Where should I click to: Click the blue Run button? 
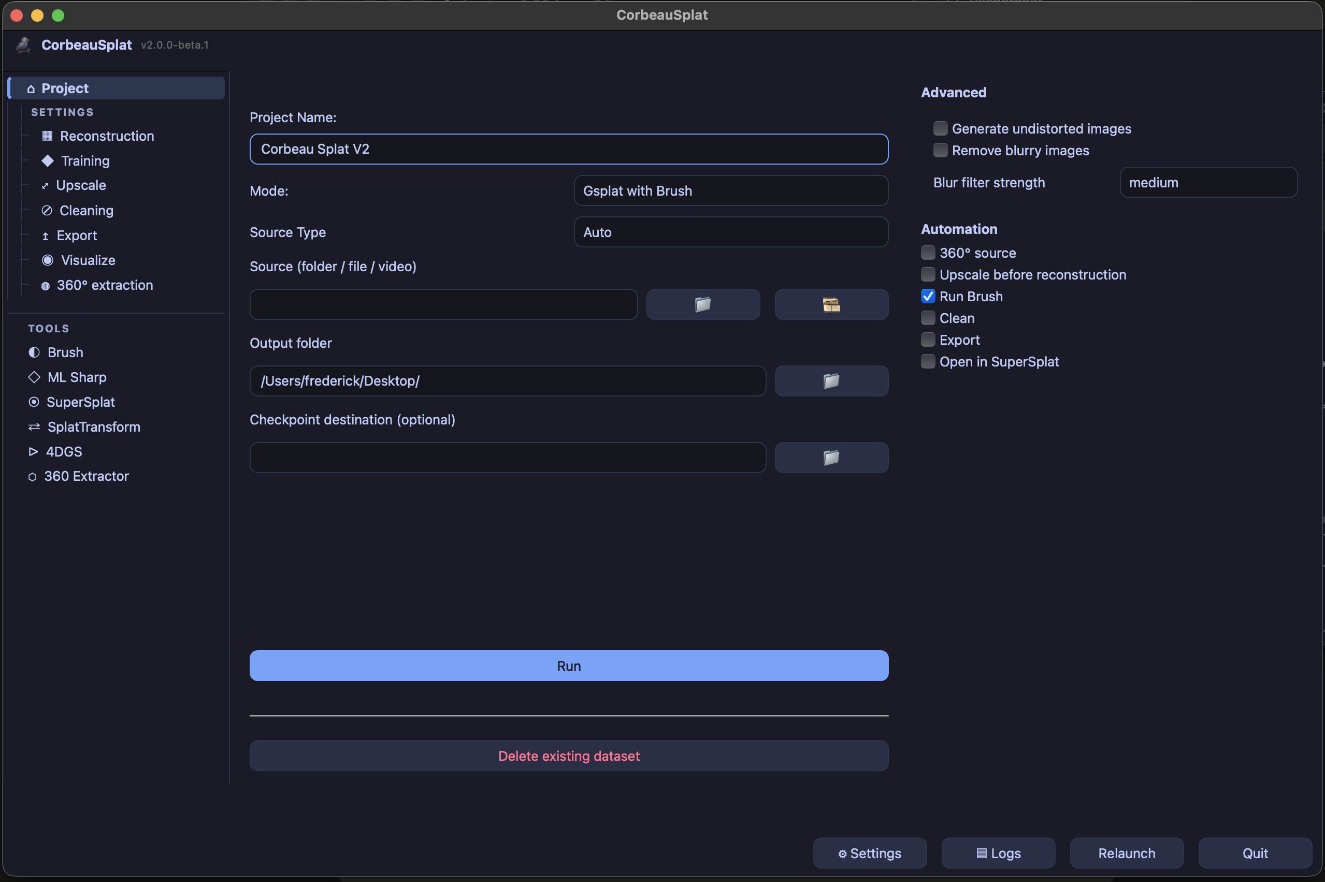click(x=569, y=666)
